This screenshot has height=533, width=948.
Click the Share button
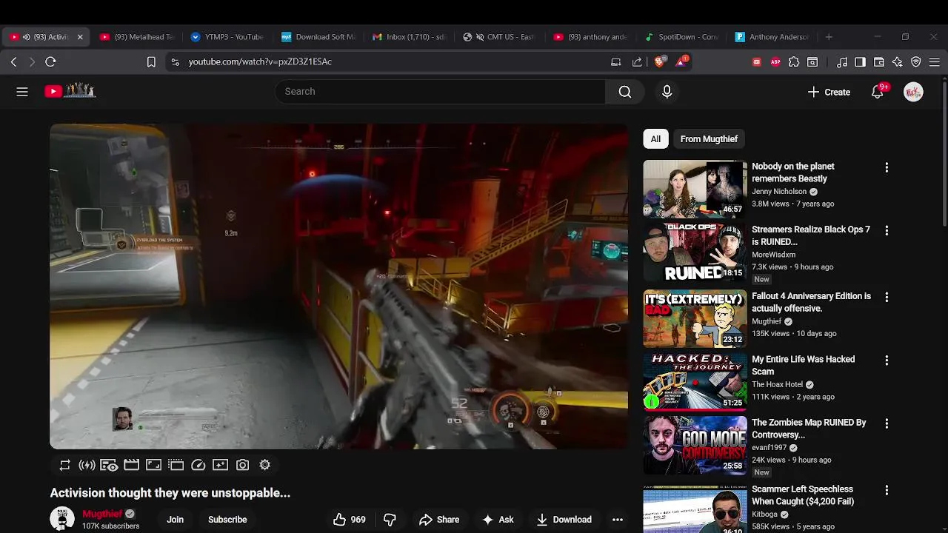pyautogui.click(x=439, y=520)
